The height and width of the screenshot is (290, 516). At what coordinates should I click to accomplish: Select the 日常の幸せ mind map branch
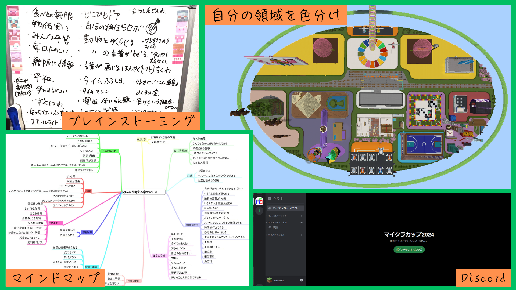coord(159,256)
